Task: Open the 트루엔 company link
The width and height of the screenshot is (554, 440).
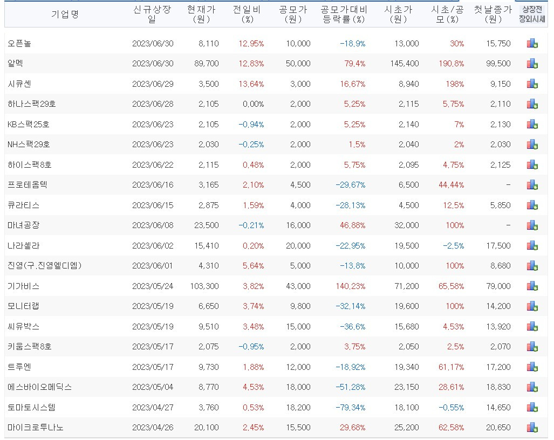Action: [19, 367]
